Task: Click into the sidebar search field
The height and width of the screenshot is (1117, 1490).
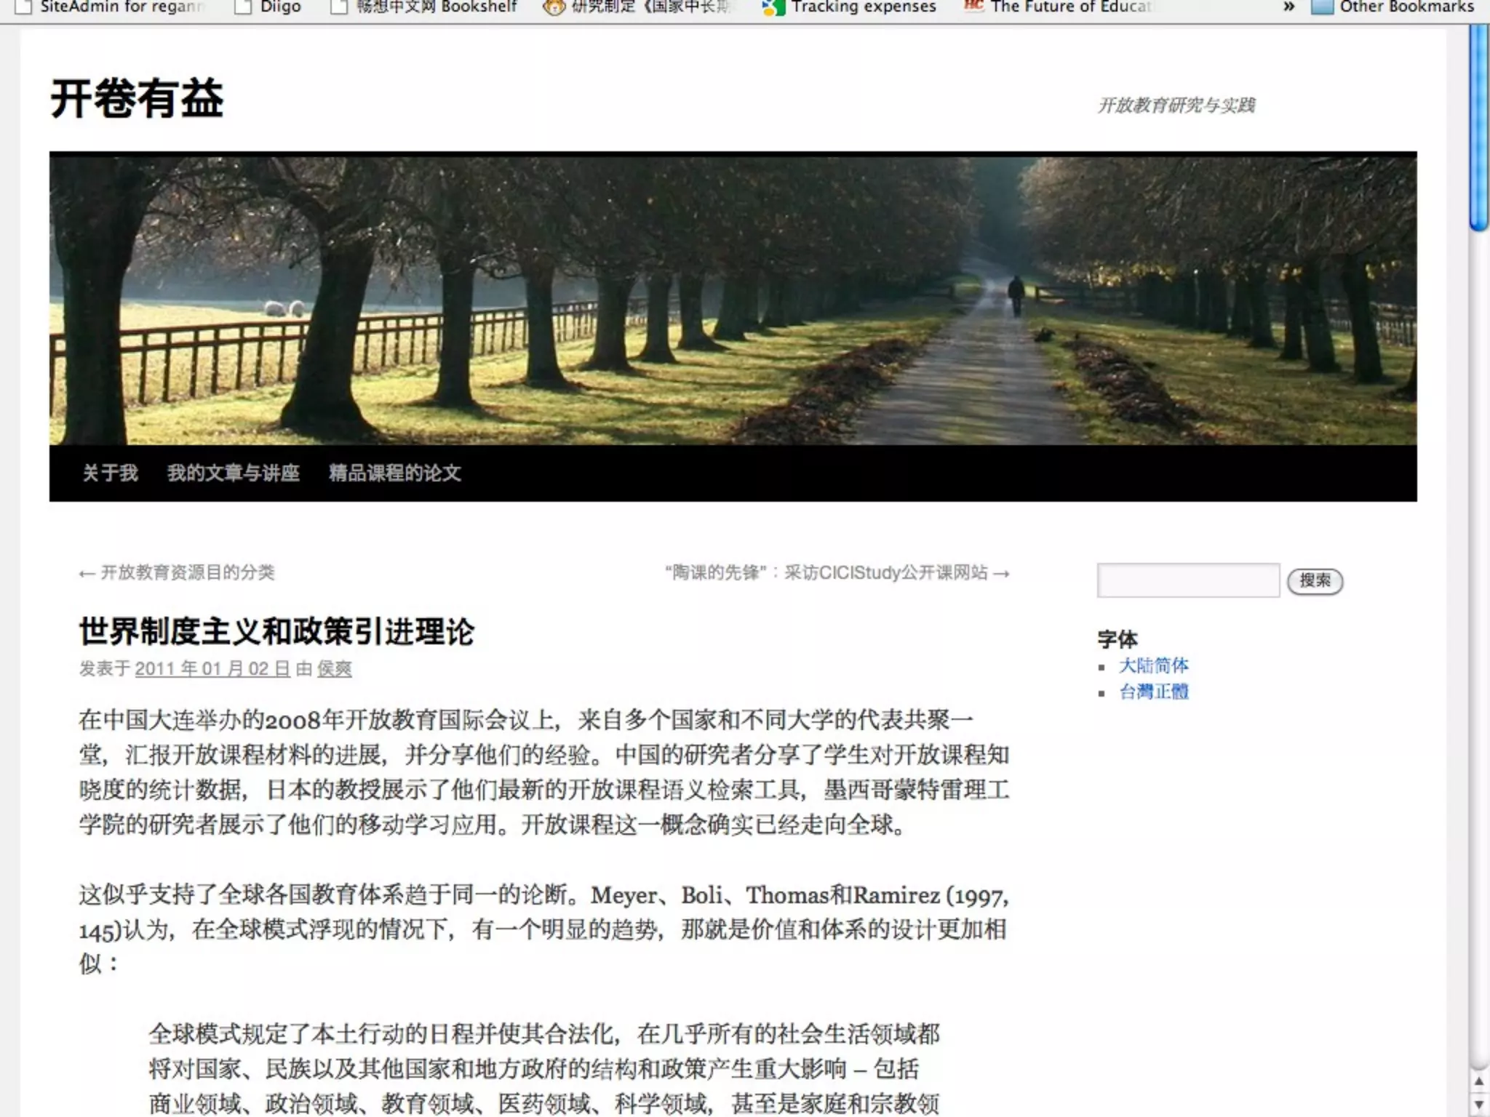Action: [1187, 580]
